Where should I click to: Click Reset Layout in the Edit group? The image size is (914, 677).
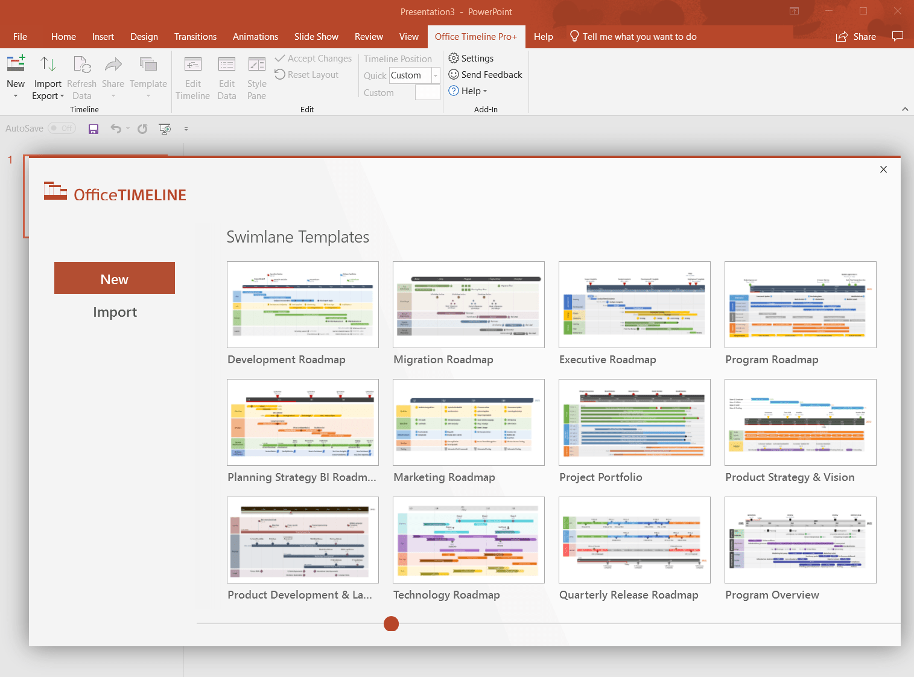(x=306, y=74)
